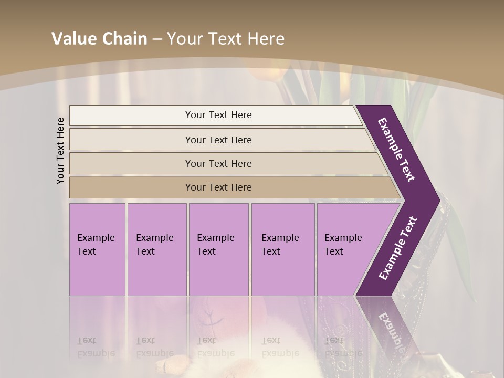Click the lower dark purple chevron Example Text

398,248
